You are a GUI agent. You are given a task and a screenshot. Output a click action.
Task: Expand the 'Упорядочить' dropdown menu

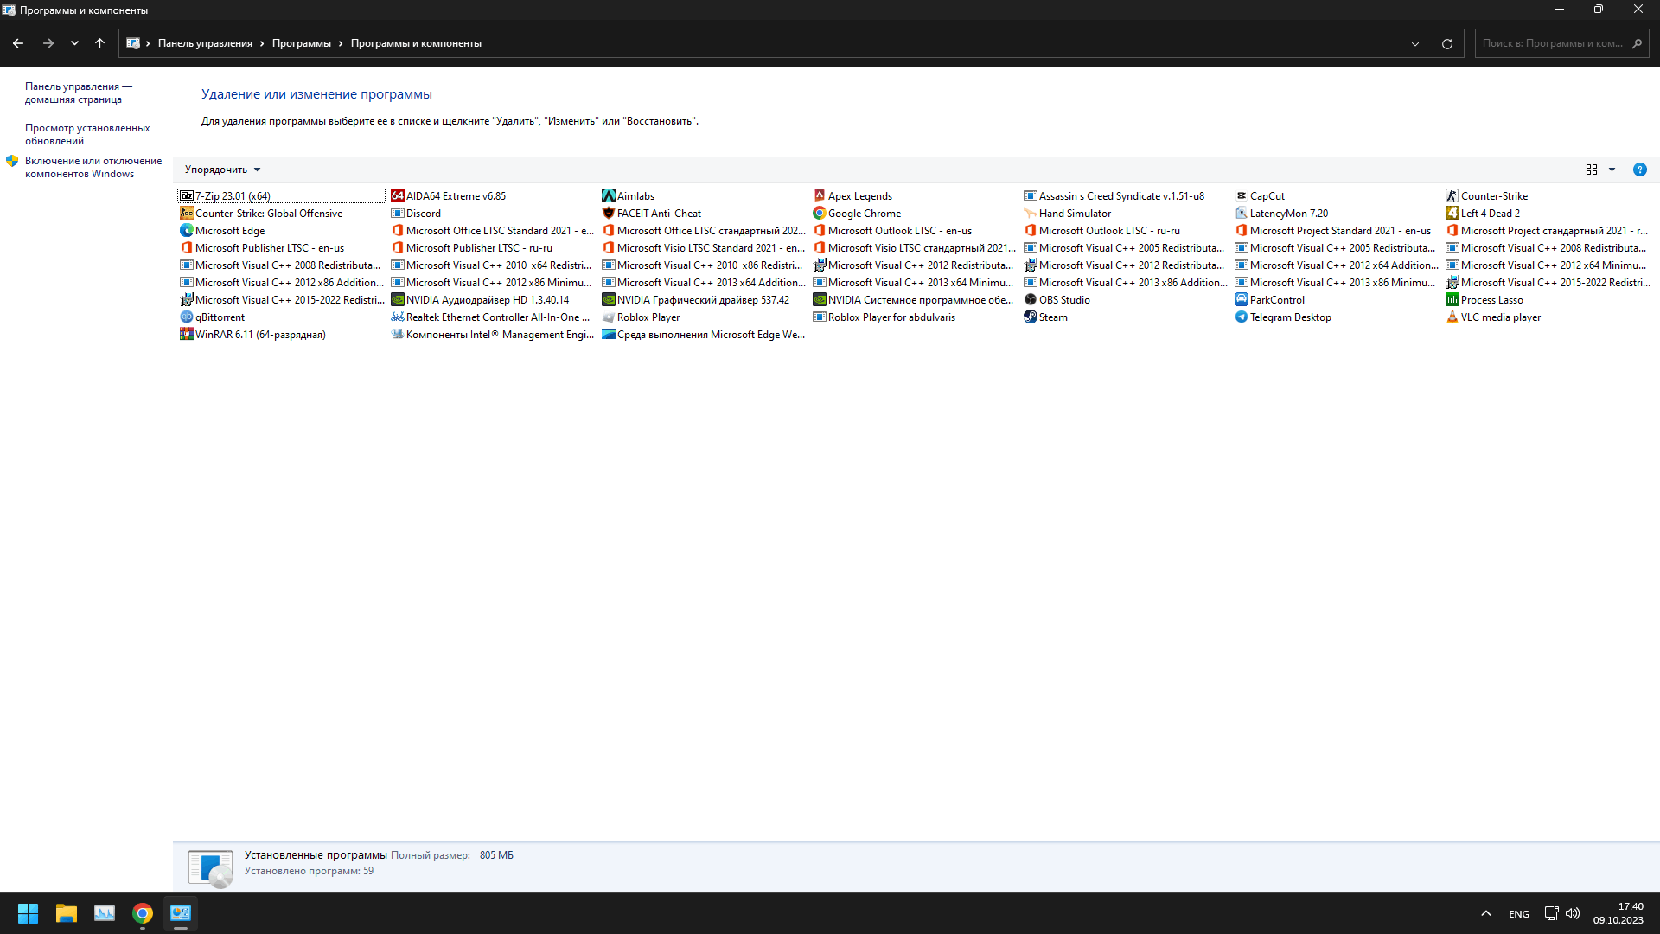coord(222,169)
